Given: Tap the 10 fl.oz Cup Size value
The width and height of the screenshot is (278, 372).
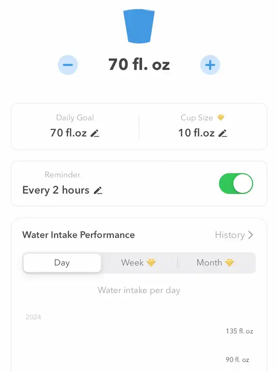Looking at the screenshot, I should tap(196, 133).
